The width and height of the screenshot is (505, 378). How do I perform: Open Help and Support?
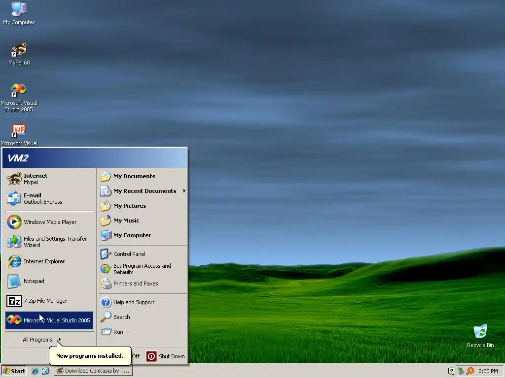click(x=143, y=302)
